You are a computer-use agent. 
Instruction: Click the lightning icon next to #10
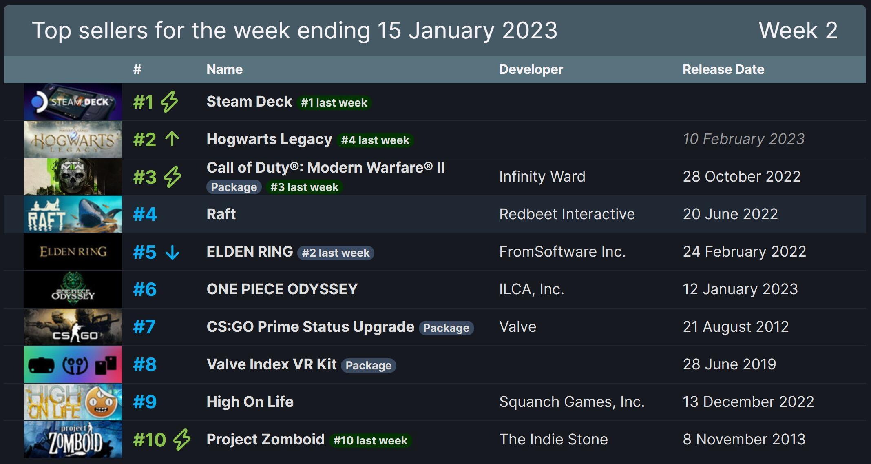coord(181,440)
